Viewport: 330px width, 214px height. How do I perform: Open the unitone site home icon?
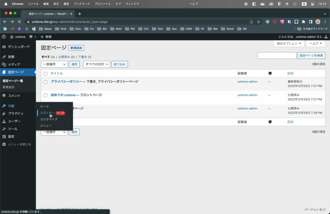pos(12,37)
